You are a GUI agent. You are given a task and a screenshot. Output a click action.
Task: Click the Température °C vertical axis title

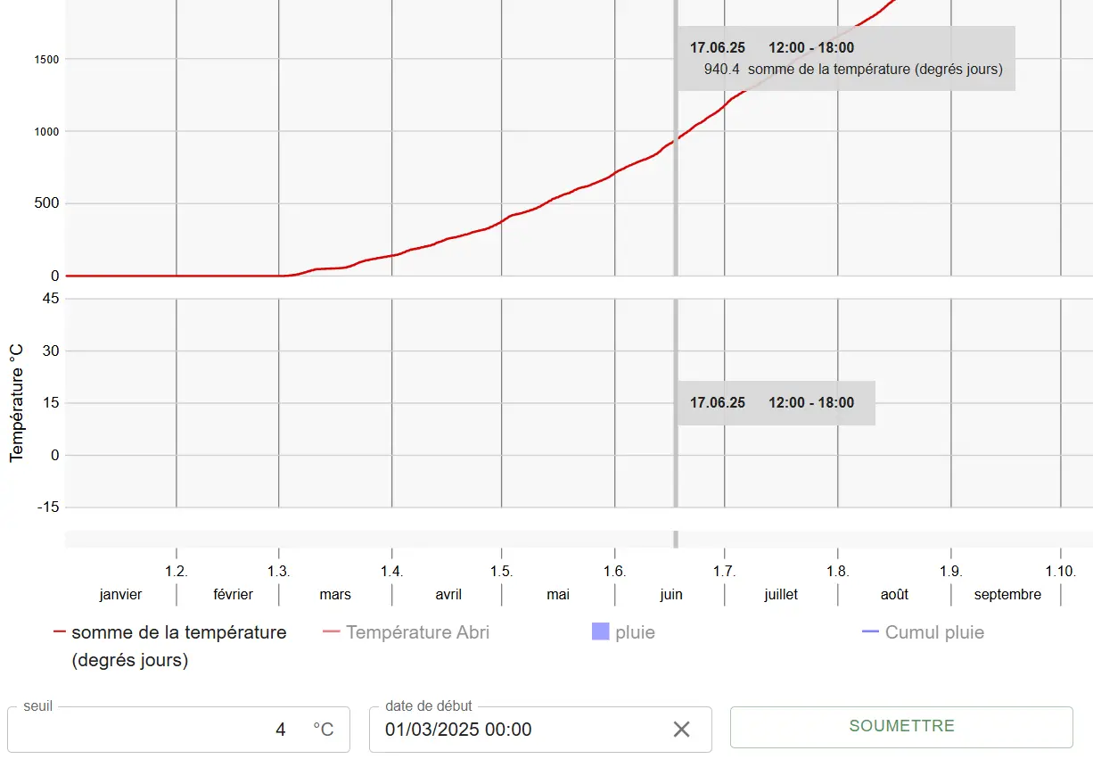click(16, 402)
